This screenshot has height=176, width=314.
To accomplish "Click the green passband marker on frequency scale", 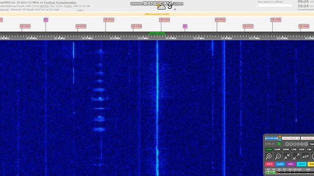I will [x=157, y=33].
